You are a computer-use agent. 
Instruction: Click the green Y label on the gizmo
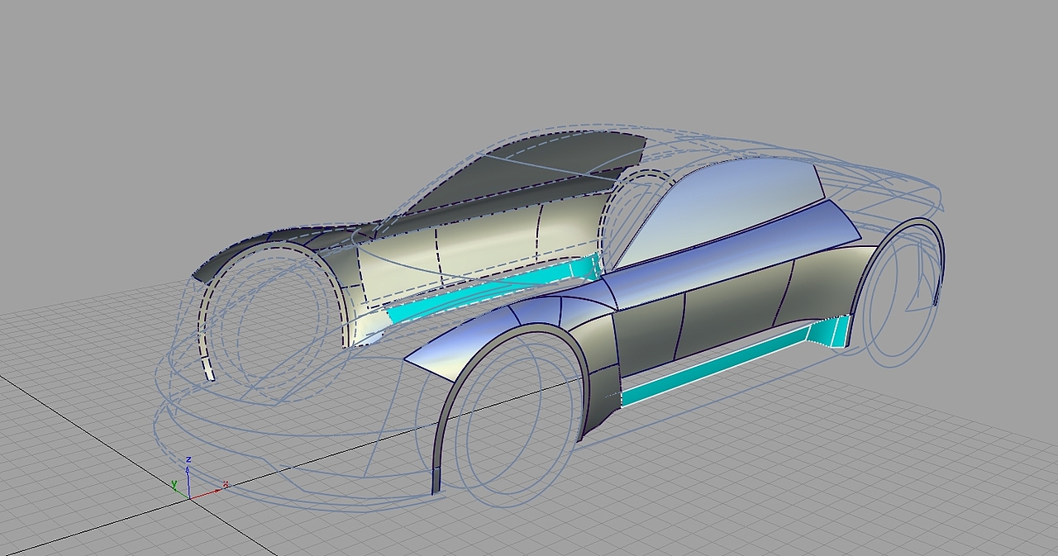174,482
